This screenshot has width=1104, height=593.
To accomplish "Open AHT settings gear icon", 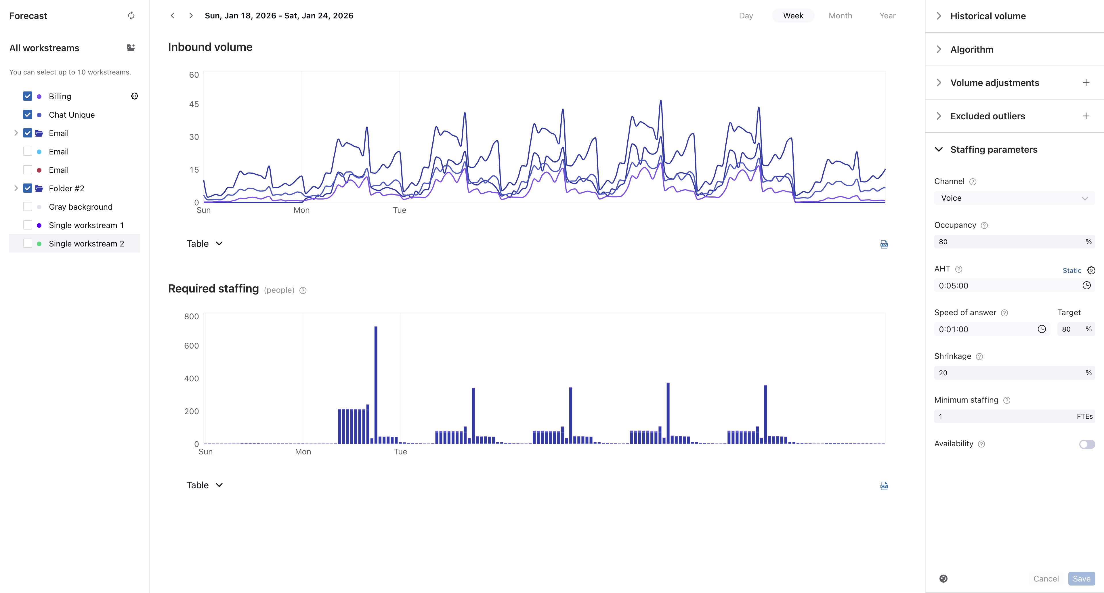I will click(1091, 270).
